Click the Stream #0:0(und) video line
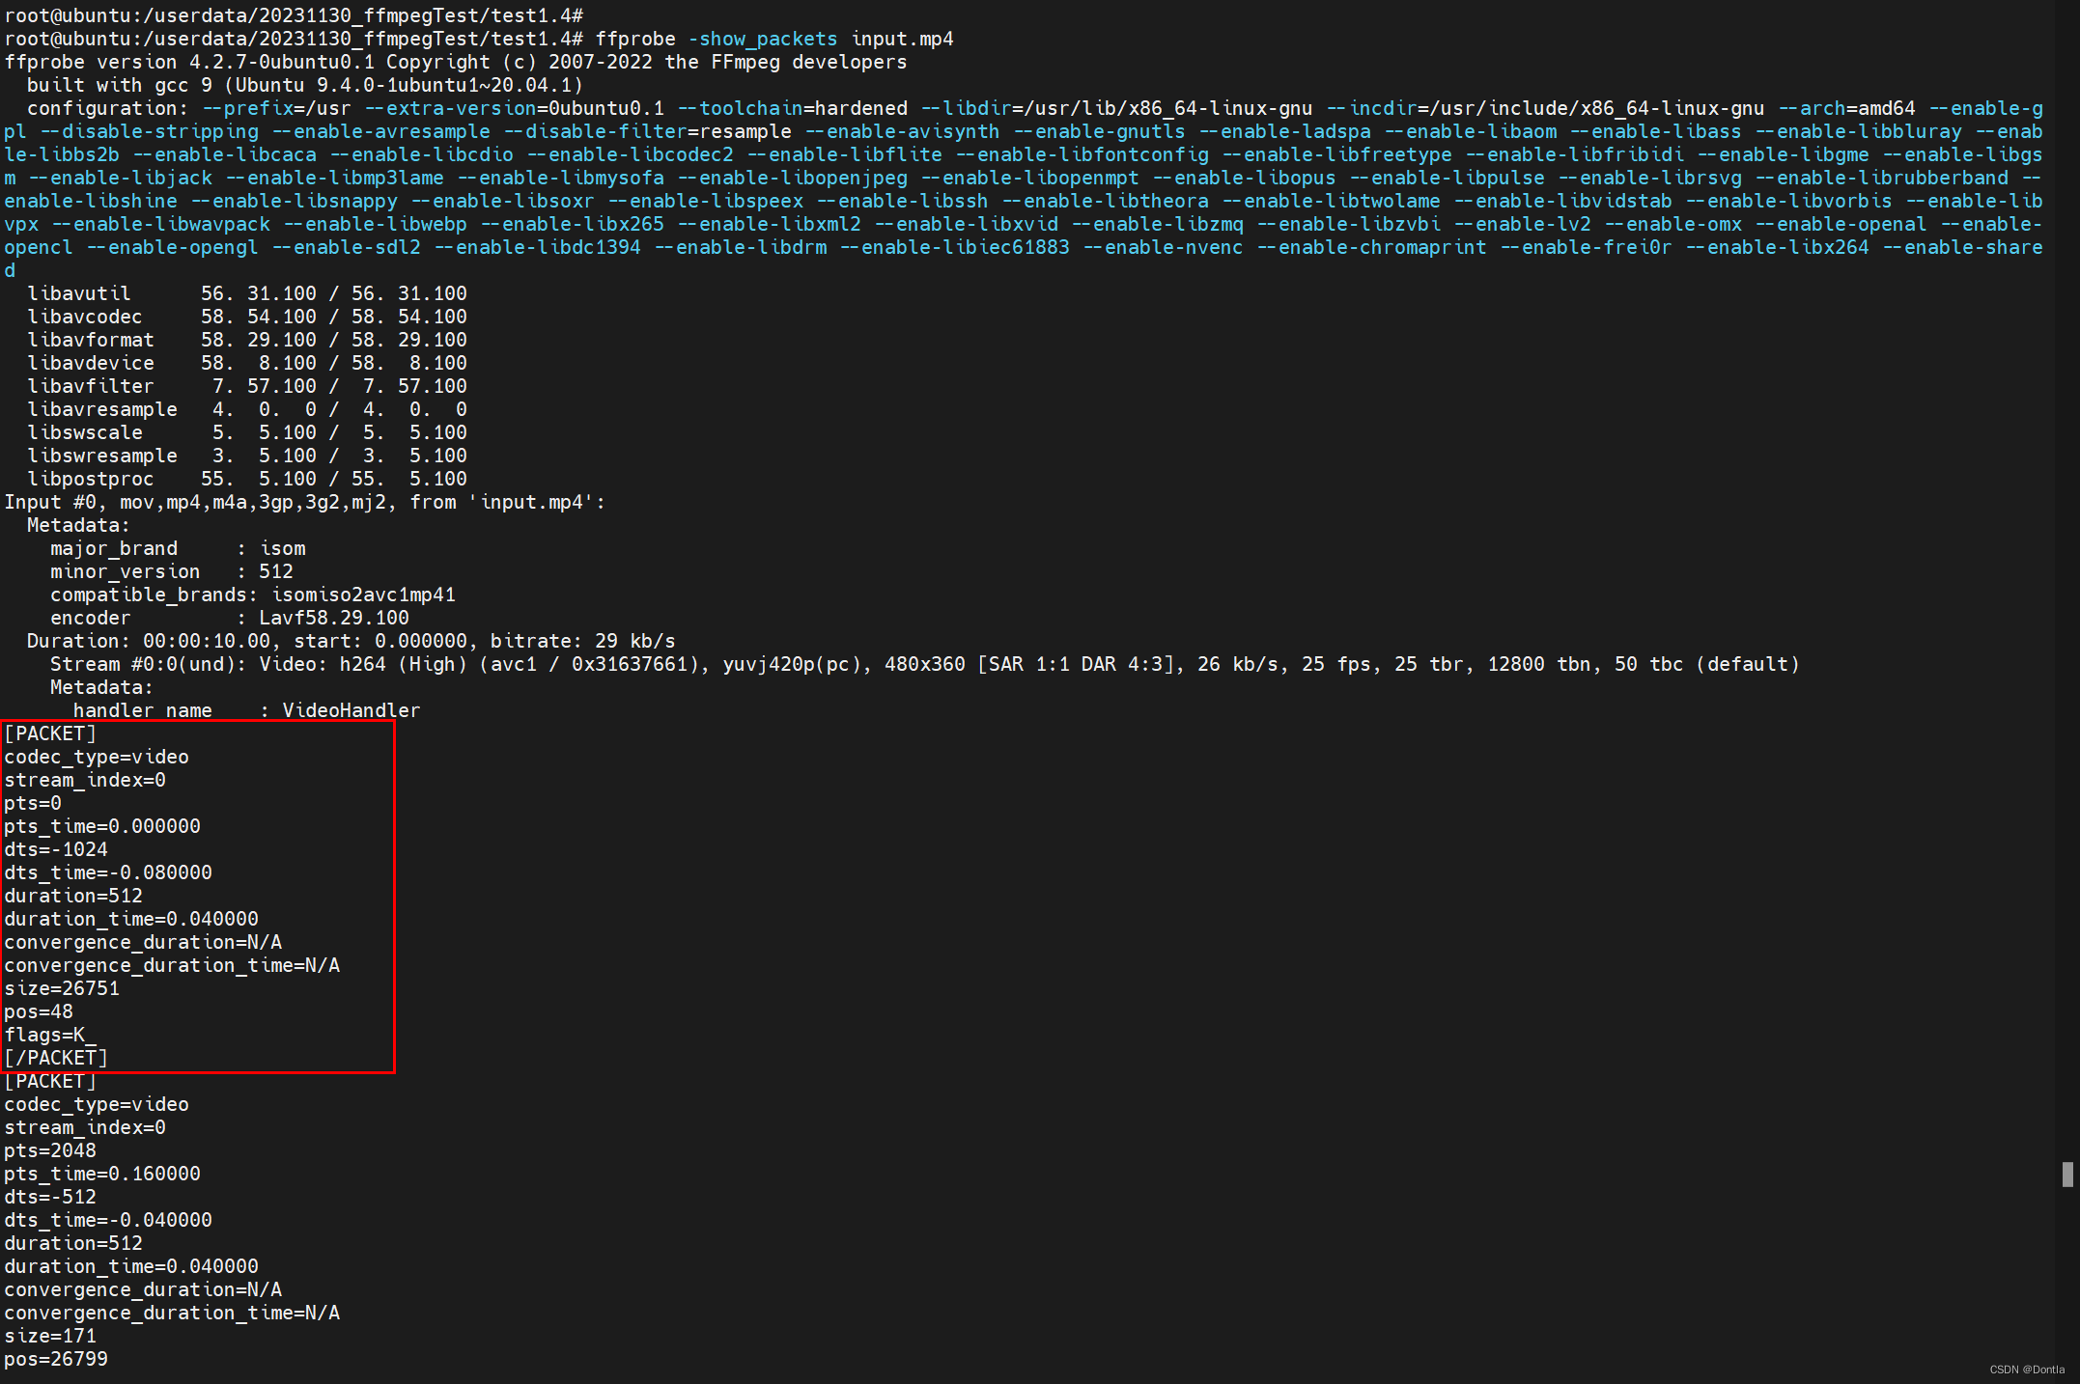 click(924, 664)
